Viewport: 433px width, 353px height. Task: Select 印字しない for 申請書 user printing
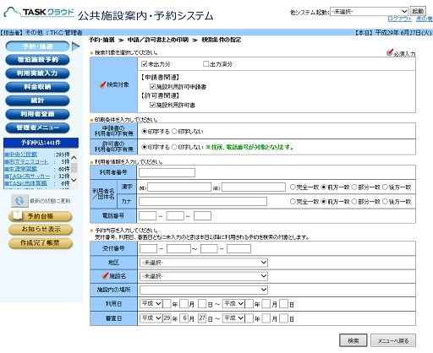(x=174, y=131)
